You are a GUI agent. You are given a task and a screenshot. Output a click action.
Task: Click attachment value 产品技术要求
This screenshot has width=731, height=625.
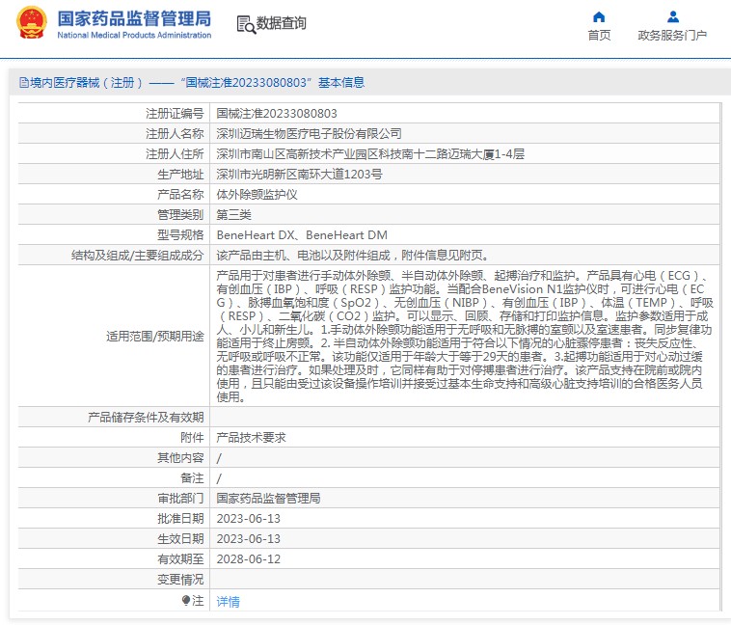click(x=252, y=438)
